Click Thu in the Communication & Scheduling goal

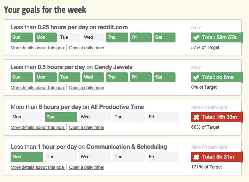pyautogui.click(x=129, y=157)
